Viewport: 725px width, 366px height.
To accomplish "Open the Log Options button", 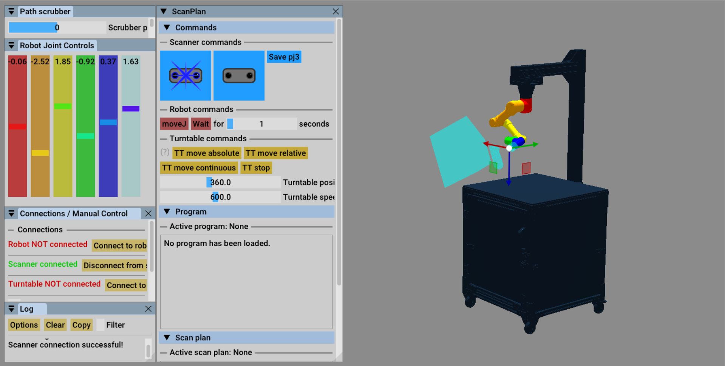I will pos(24,325).
